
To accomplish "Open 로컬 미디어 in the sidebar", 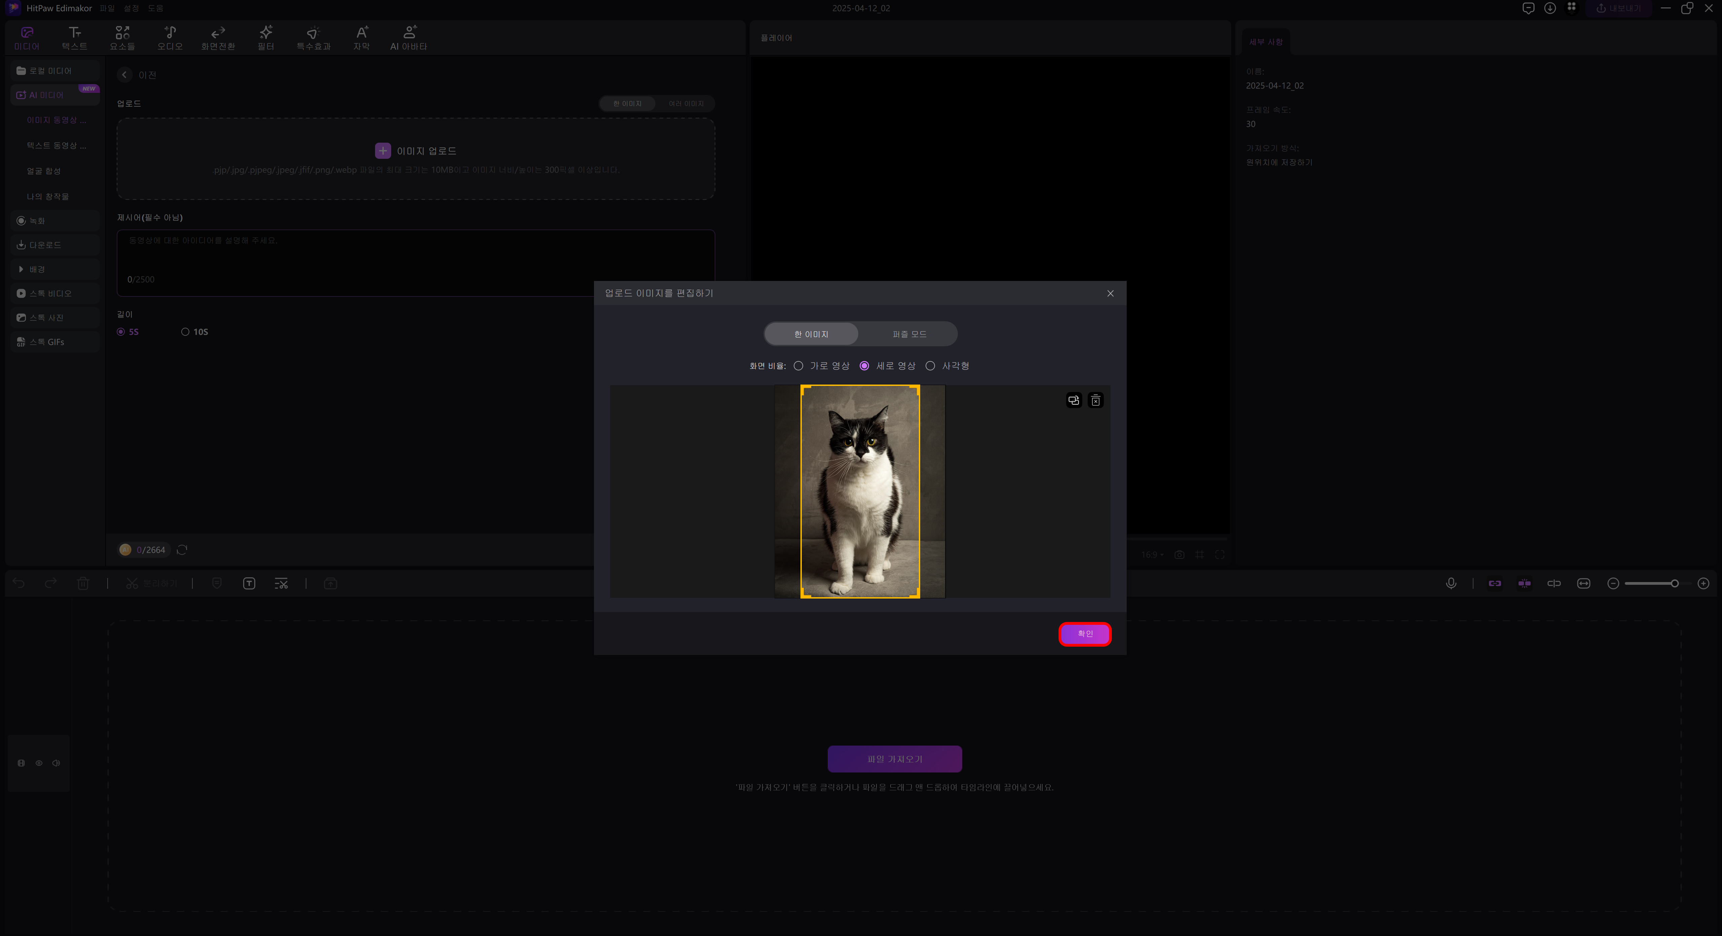I will tap(55, 70).
